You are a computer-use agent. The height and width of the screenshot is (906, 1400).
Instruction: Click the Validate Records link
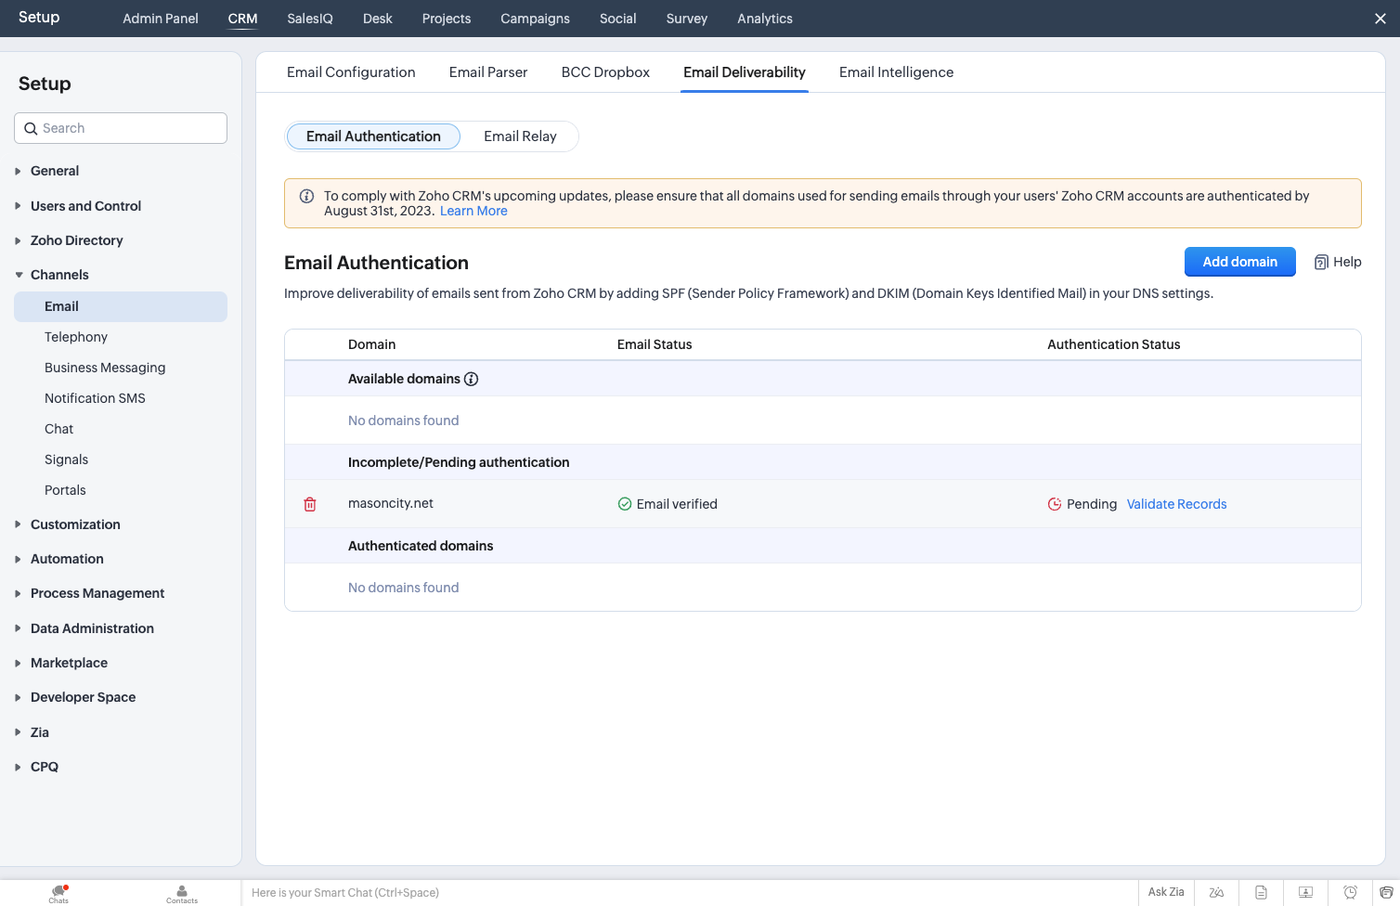(x=1176, y=504)
